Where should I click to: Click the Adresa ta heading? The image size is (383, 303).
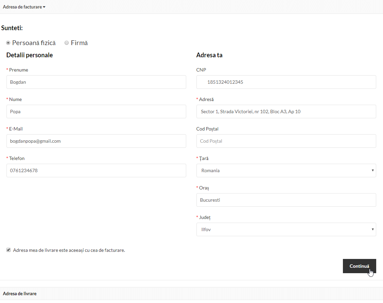[209, 55]
